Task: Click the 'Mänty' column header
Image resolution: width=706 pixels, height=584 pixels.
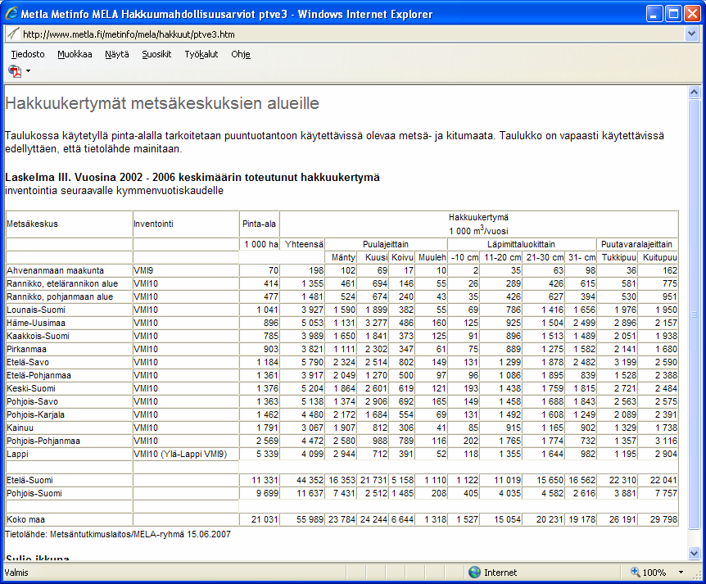Action: point(343,257)
